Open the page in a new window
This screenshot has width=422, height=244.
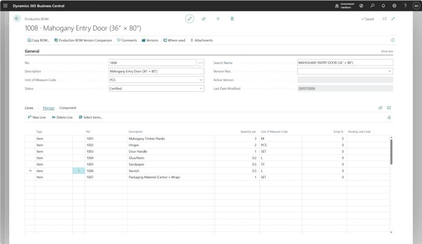[385, 19]
